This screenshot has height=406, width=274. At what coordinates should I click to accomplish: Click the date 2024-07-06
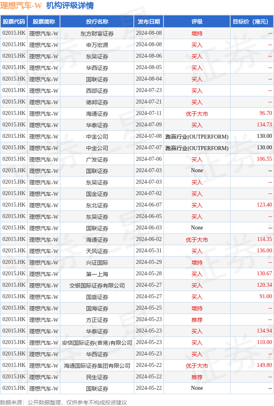coord(149,159)
